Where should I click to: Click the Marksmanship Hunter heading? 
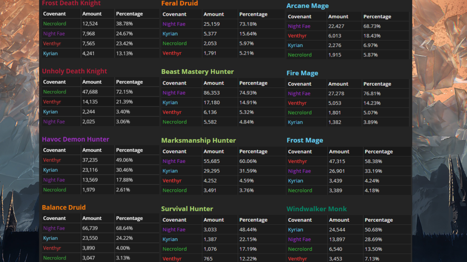pos(198,140)
